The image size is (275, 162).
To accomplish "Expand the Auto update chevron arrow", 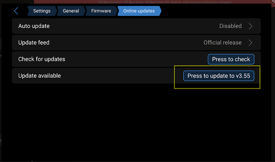I will click(x=251, y=26).
